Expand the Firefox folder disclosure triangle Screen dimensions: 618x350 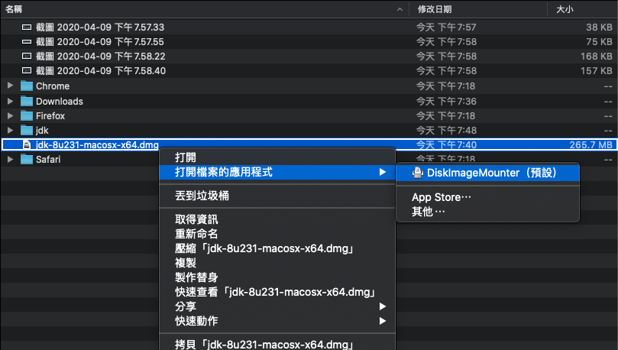click(10, 115)
